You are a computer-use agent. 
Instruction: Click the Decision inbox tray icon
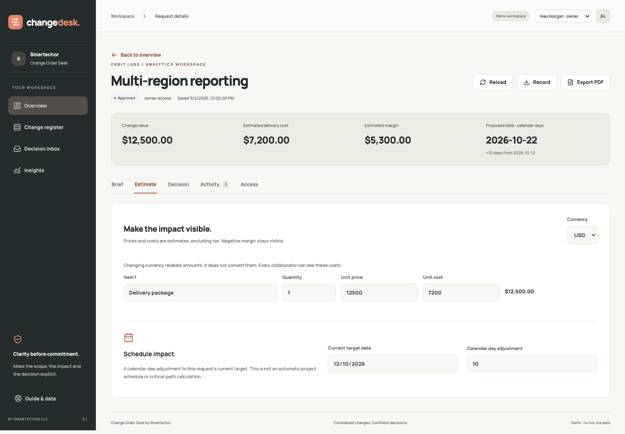(17, 149)
